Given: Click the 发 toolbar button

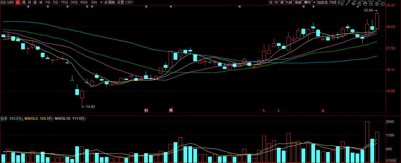Looking at the screenshot, I should (271, 2).
